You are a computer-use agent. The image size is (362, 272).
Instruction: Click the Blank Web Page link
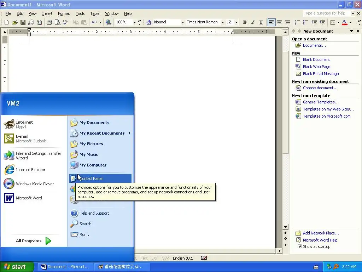click(316, 67)
